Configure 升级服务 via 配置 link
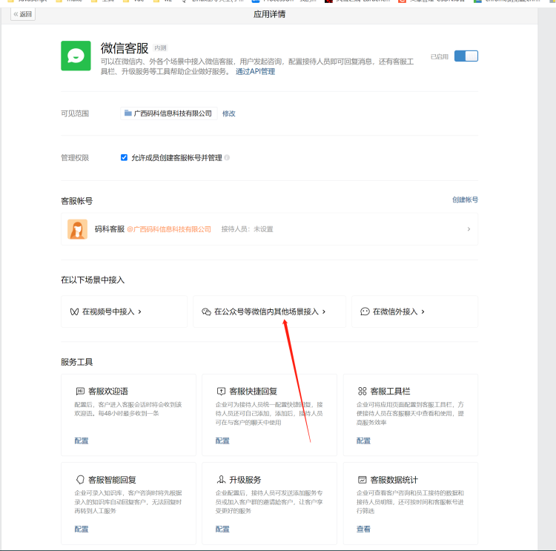 [222, 529]
